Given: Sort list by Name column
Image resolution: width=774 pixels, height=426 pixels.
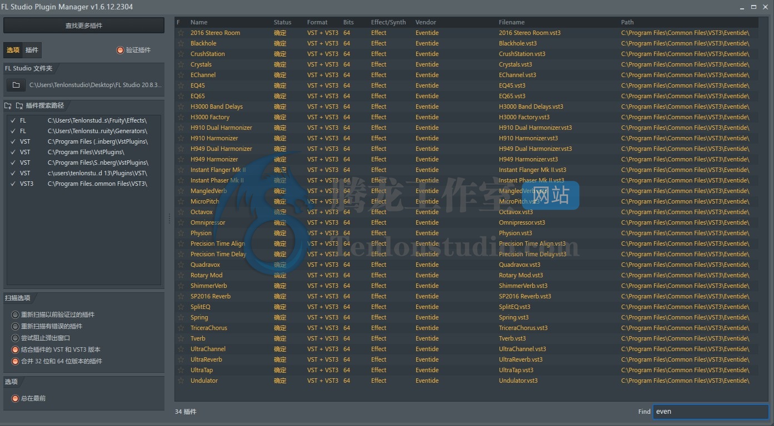Looking at the screenshot, I should (199, 22).
